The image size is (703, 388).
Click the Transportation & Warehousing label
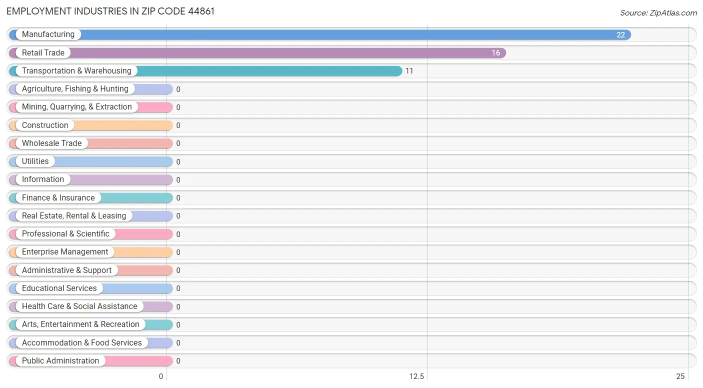click(76, 71)
